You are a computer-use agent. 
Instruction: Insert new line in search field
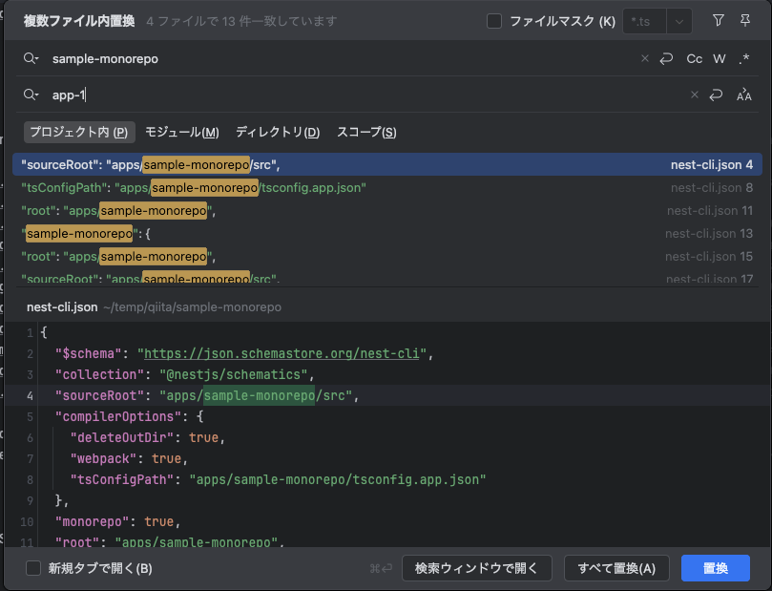pos(666,58)
